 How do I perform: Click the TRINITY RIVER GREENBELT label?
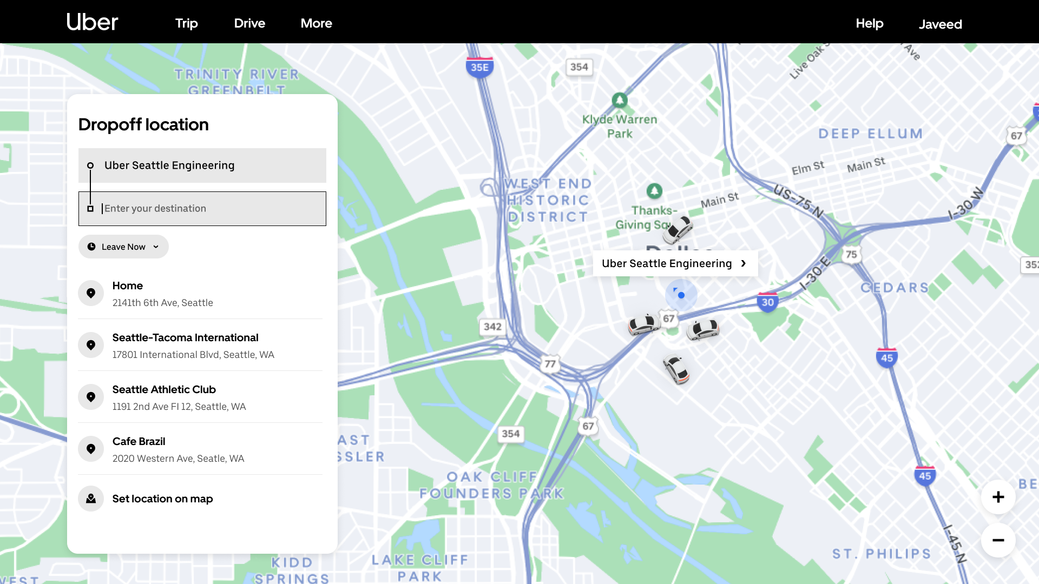click(236, 82)
